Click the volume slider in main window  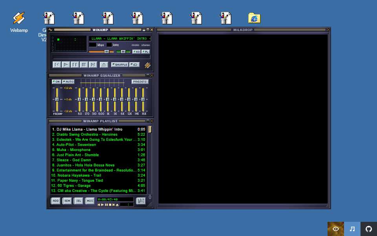coord(101,52)
